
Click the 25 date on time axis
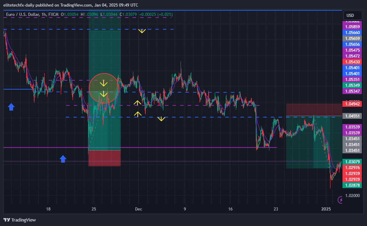tap(94, 209)
